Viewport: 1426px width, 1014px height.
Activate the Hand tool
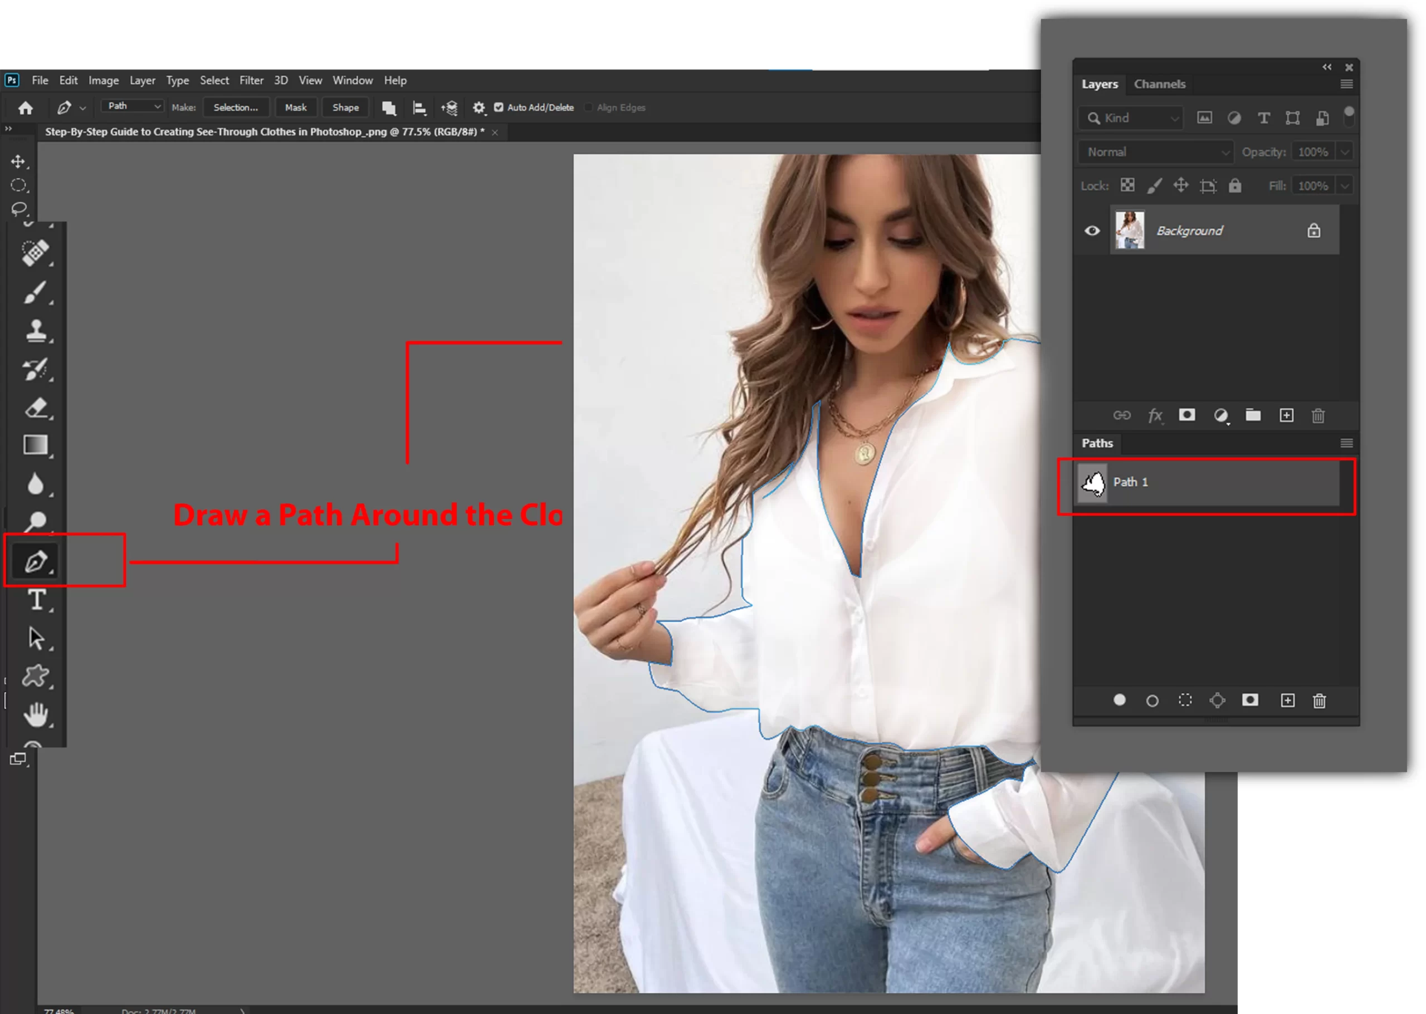[x=36, y=714]
